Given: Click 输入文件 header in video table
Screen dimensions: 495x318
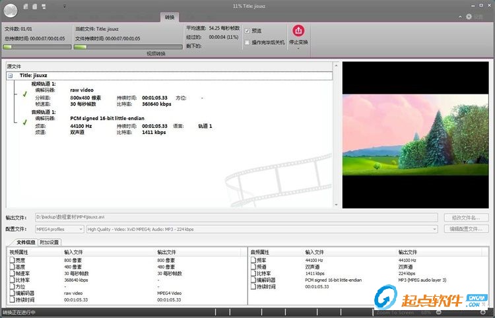Looking at the screenshot, I should click(x=73, y=253).
